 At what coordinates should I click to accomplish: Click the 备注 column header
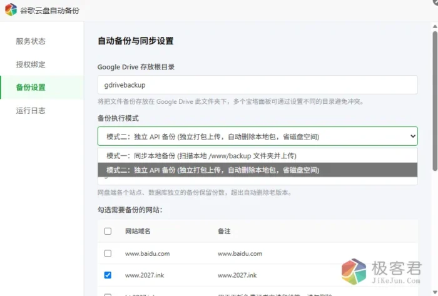coord(224,231)
